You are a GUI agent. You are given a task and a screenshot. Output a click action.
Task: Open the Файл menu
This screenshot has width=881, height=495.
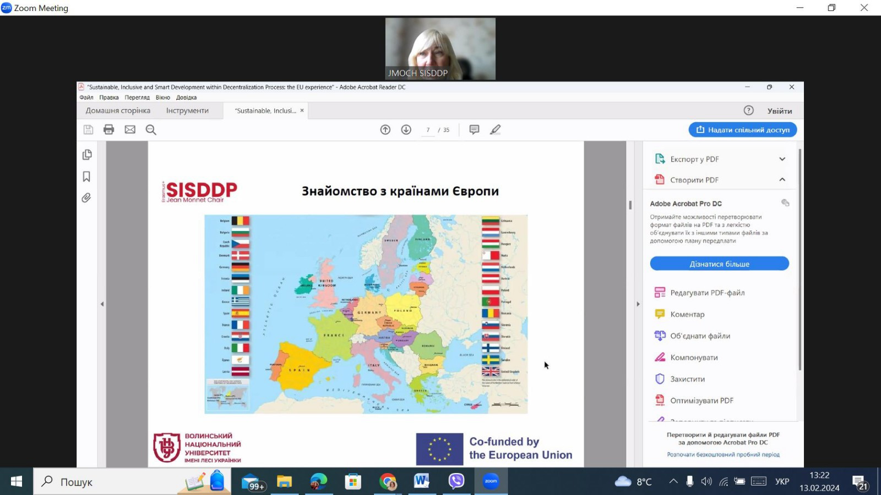(86, 97)
